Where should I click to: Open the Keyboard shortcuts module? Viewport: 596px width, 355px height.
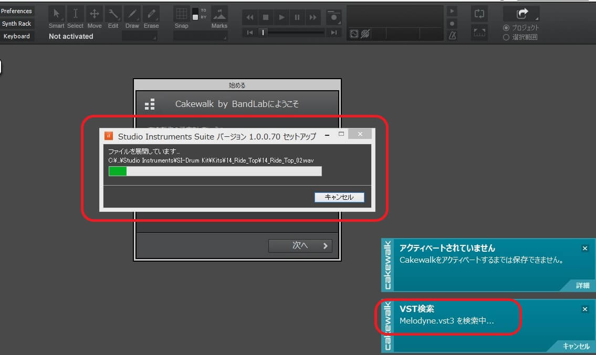(17, 36)
